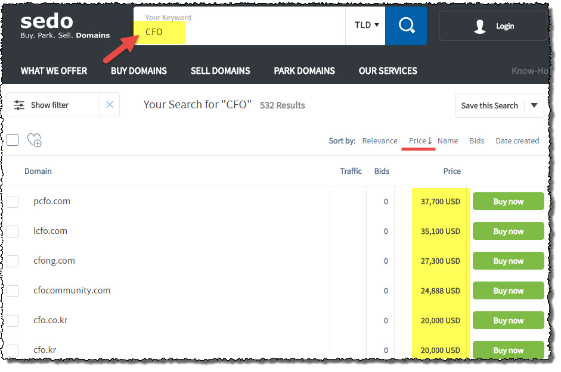
Task: Open the PARK DOMAINS menu
Action: 305,71
